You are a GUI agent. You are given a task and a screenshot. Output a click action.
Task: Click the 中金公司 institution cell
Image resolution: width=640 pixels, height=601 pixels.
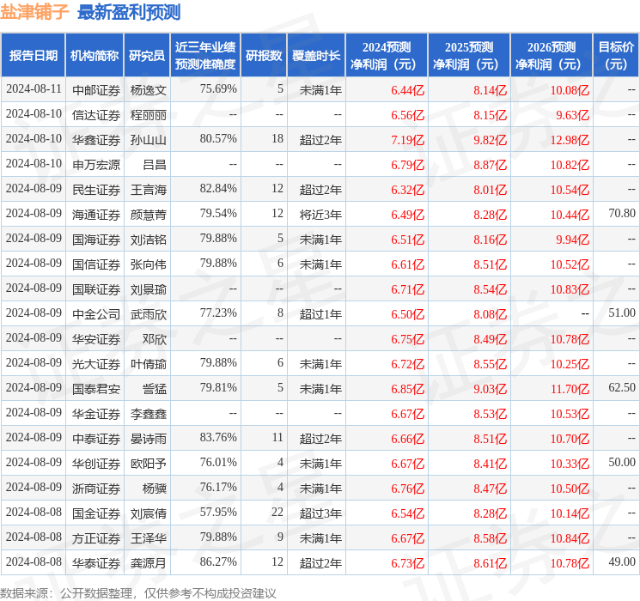(x=96, y=314)
